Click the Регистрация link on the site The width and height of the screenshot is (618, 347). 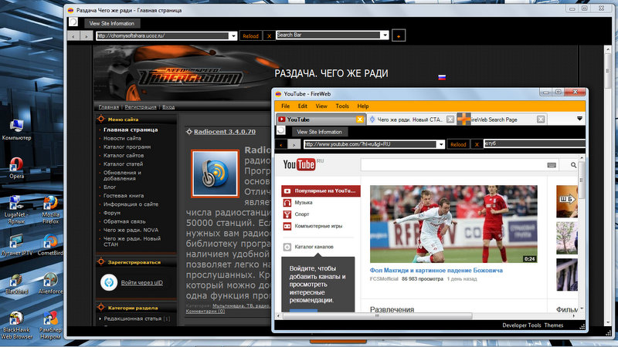[141, 107]
